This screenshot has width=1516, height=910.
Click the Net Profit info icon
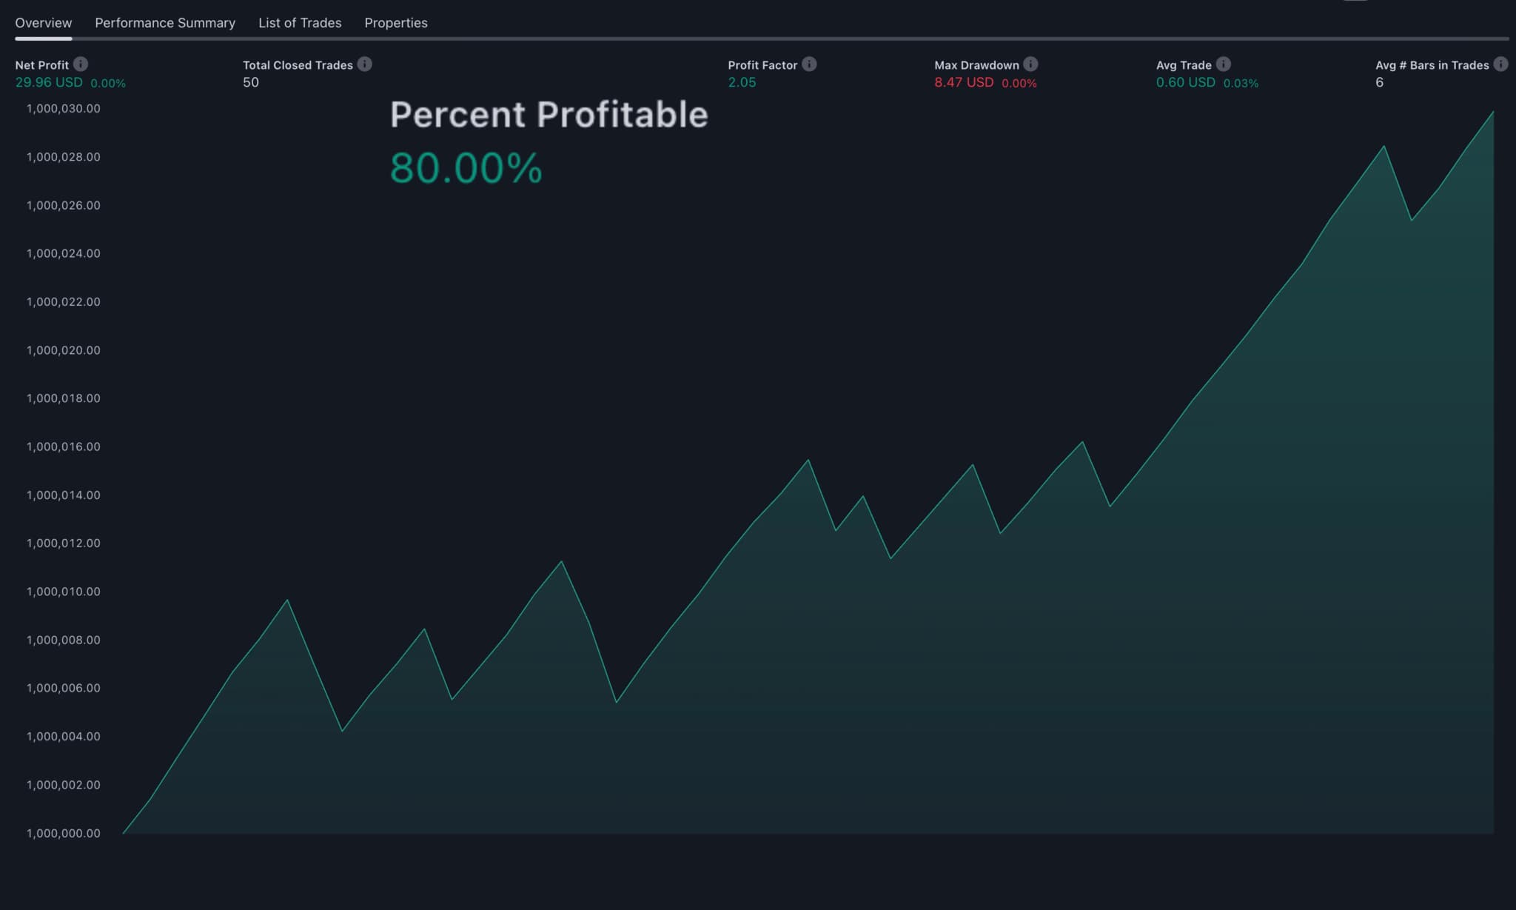coord(81,64)
